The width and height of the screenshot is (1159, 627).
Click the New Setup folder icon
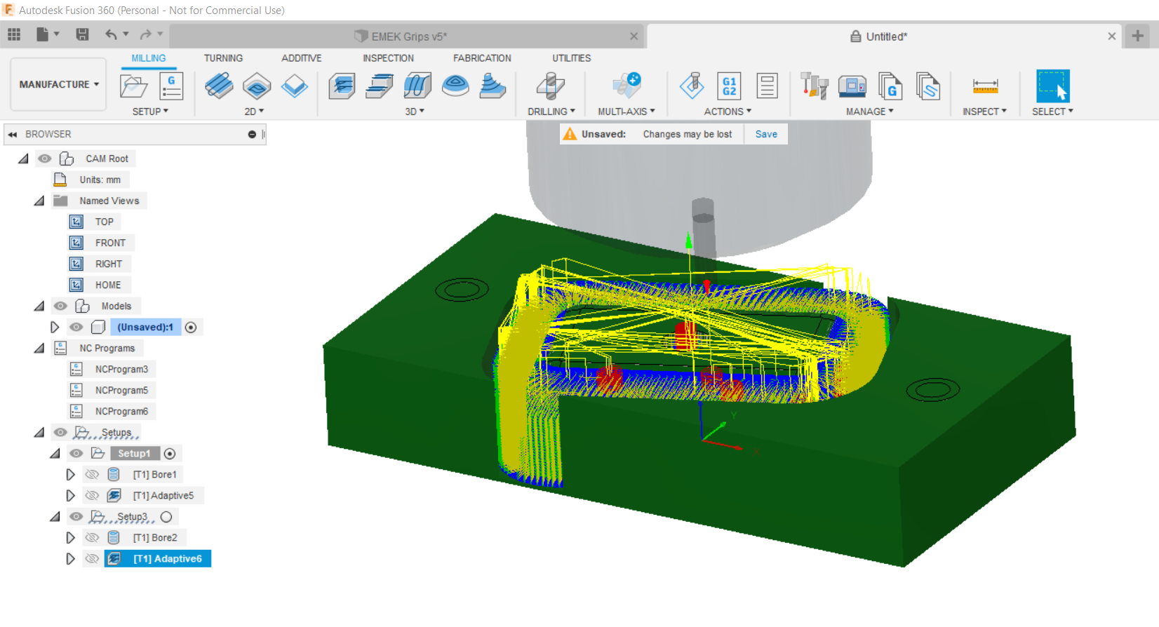(133, 86)
